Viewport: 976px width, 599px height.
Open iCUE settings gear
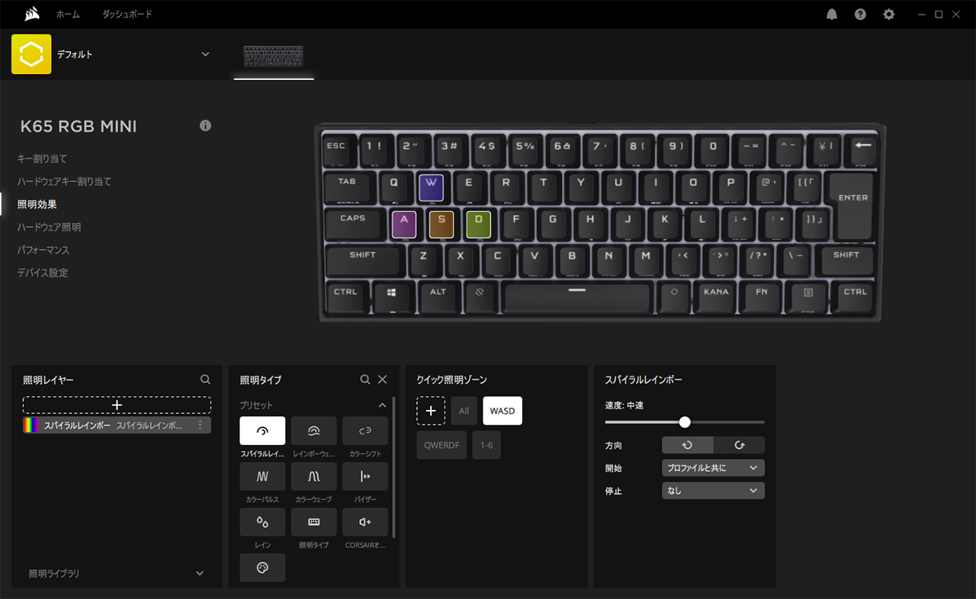tap(888, 14)
